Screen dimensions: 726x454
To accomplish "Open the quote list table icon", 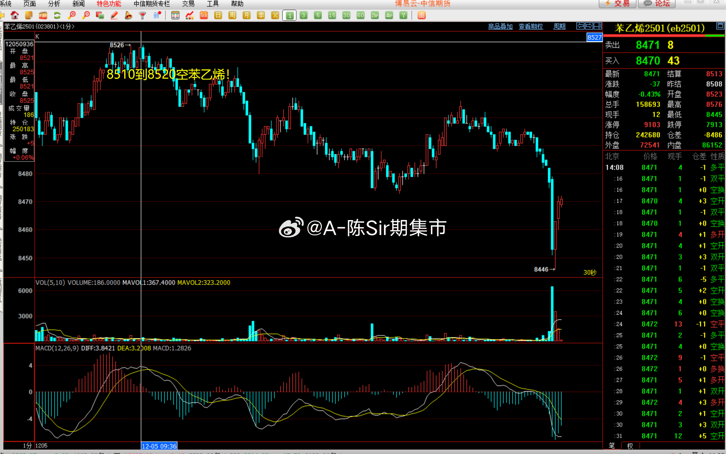I will coord(175,15).
